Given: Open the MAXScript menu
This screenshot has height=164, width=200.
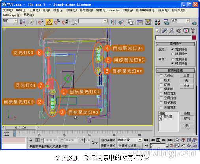Looking at the screenshot, I should coord(11,15).
